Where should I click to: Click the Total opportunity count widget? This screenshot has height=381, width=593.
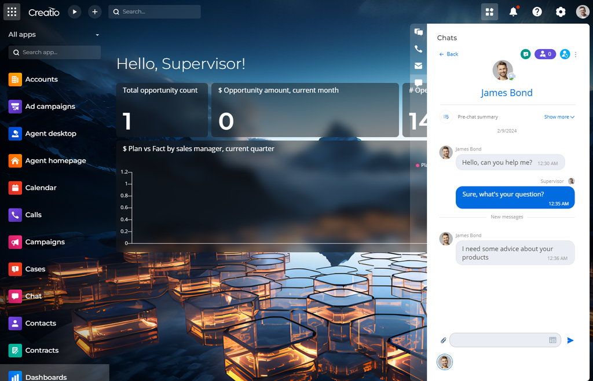coord(162,110)
